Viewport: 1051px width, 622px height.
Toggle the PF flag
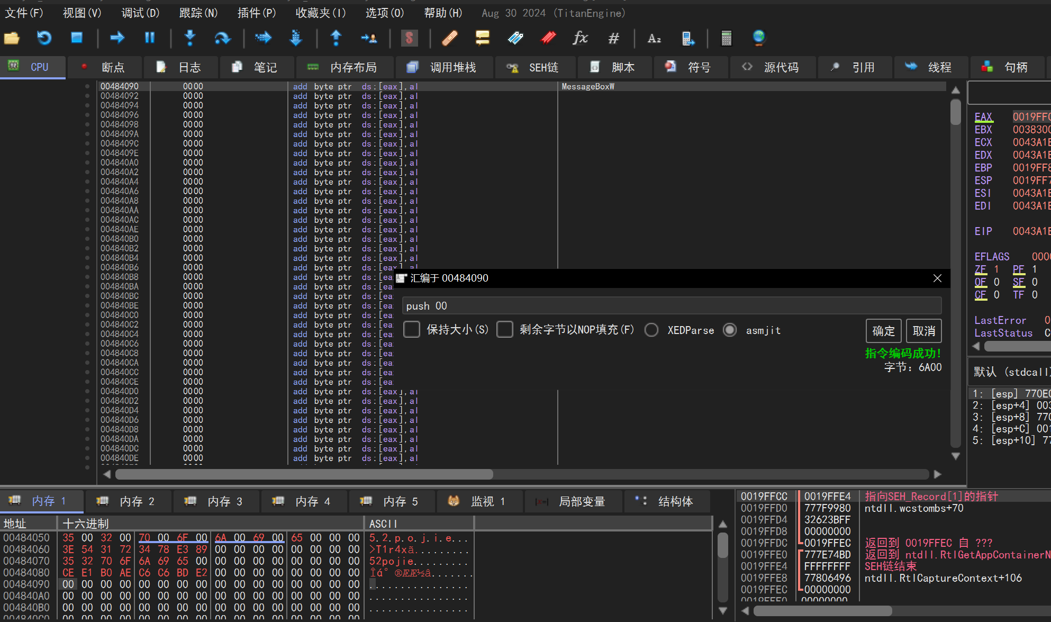(x=1019, y=269)
